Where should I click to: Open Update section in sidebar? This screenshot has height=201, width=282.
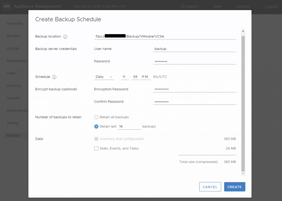(x=13, y=98)
